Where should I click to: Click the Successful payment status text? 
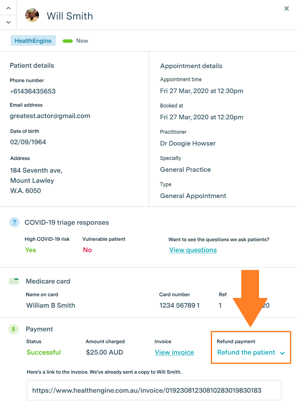(44, 352)
